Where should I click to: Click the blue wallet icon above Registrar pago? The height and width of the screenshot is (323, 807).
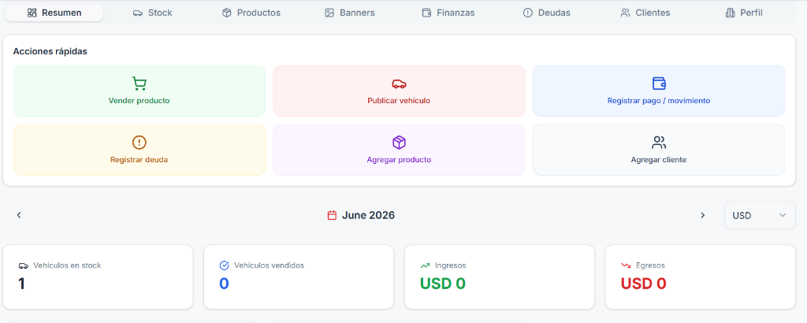pos(659,84)
